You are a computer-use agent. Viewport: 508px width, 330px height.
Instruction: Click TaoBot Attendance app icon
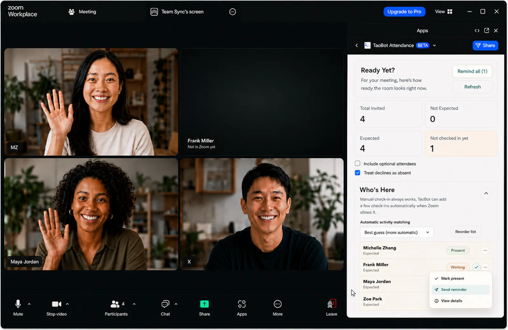pos(367,45)
